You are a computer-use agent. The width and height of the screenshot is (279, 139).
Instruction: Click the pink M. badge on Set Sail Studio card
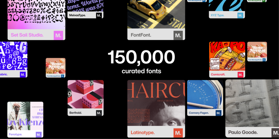point(58,35)
